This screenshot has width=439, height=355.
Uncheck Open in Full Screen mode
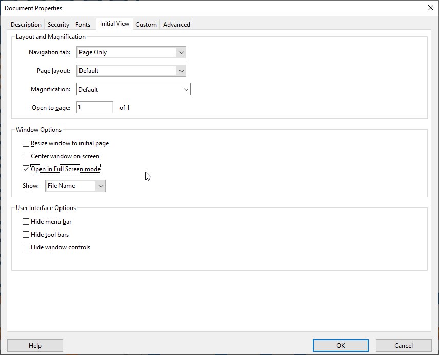tap(26, 169)
